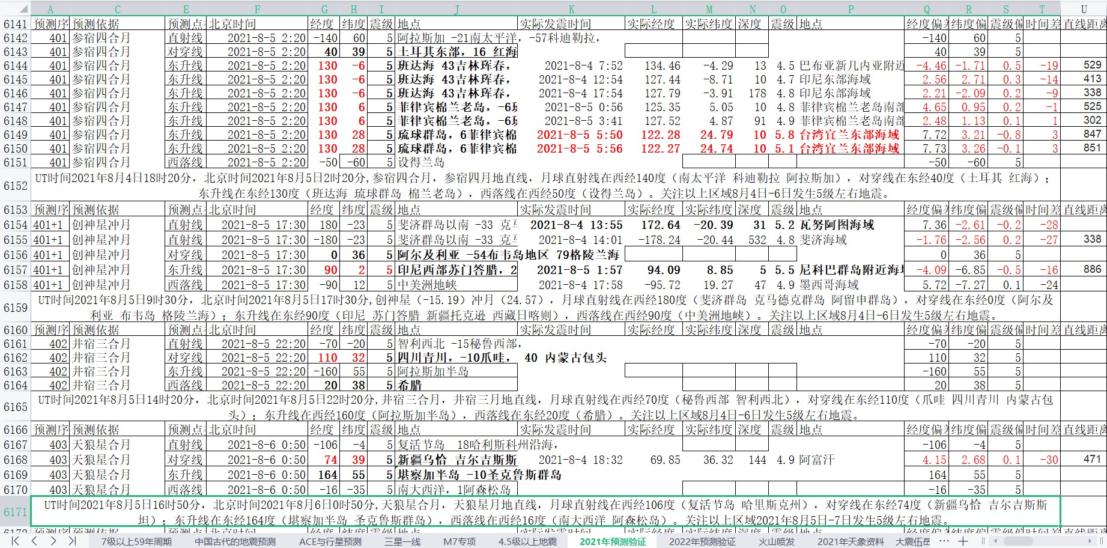Screen dimensions: 1107x548
Task: Open the 三星一线 sheet tab
Action: tap(402, 541)
